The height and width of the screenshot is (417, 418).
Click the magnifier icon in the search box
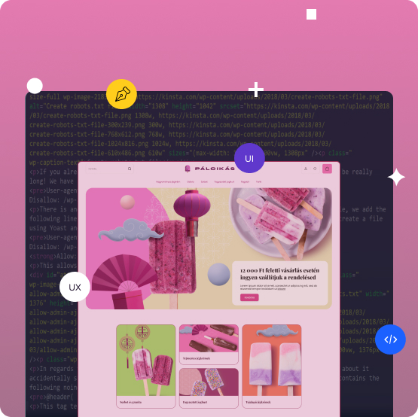coord(130,169)
